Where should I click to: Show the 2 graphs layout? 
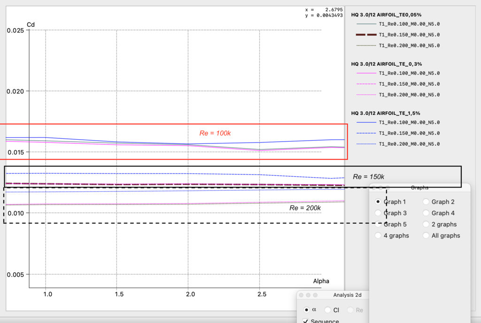[426, 224]
